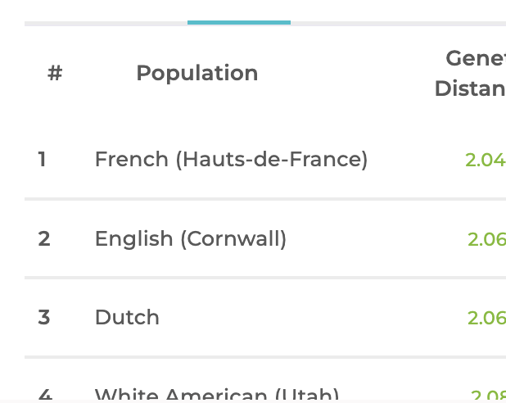The width and height of the screenshot is (506, 403).
Task: Click the '#' rank column header
Action: pos(55,74)
